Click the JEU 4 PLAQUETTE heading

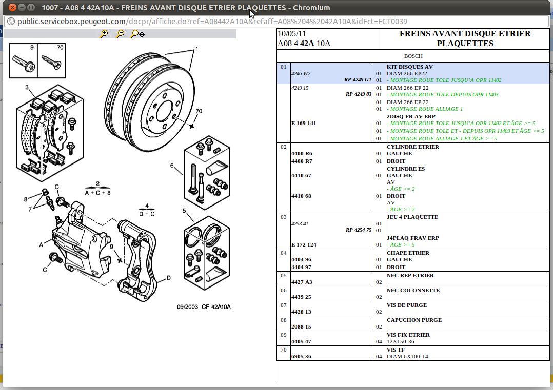coord(412,217)
